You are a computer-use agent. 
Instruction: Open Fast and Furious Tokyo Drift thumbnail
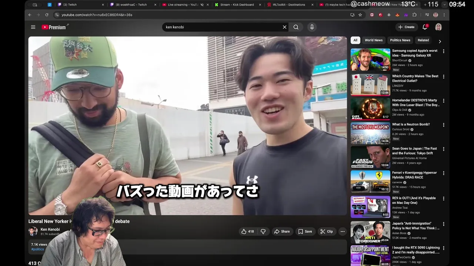click(x=370, y=157)
